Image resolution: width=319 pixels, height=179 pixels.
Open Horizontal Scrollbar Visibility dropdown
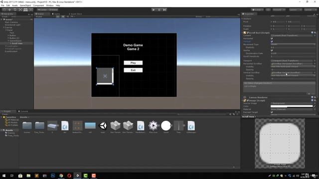pyautogui.click(x=293, y=67)
